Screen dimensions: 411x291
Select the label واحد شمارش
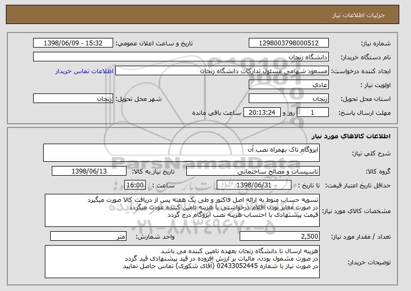click(x=155, y=237)
